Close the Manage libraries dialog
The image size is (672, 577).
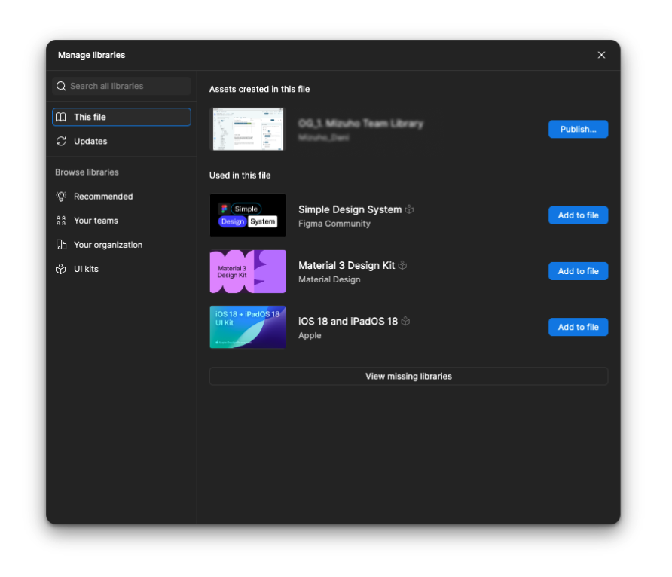coord(601,55)
